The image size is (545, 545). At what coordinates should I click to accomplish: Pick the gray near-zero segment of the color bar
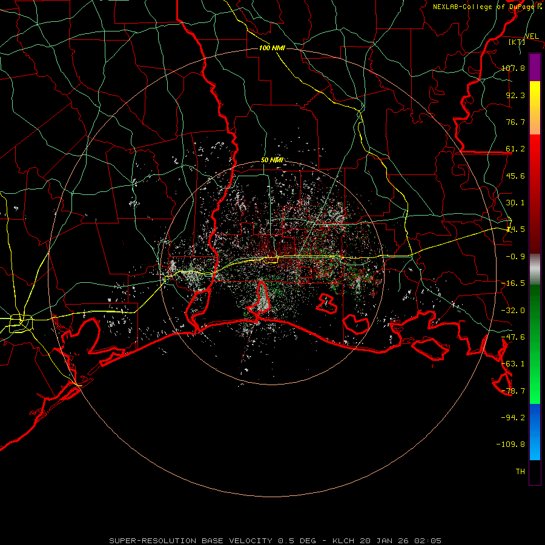pyautogui.click(x=535, y=269)
